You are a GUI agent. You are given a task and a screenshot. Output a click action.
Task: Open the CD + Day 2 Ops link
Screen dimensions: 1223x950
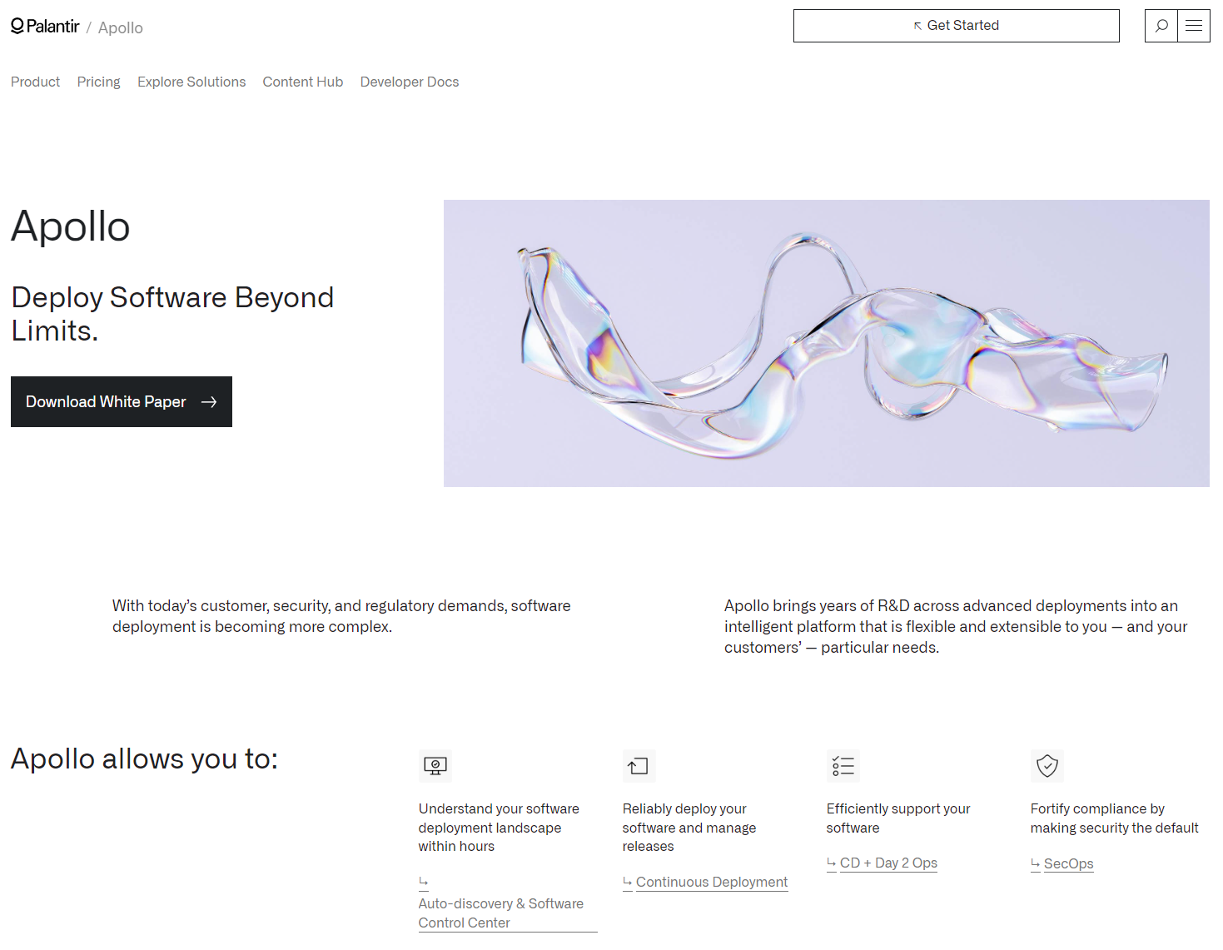coord(882,863)
